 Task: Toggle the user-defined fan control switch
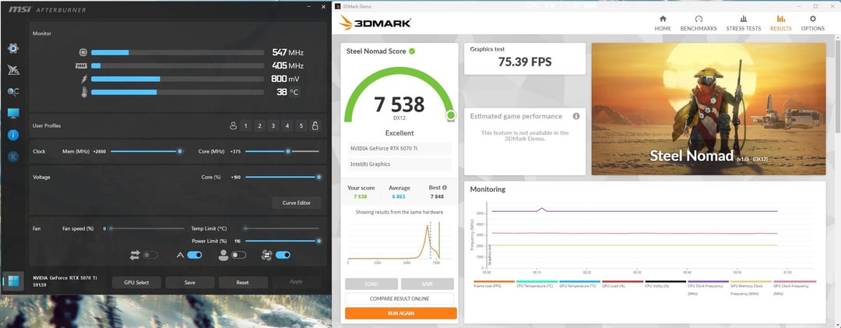point(239,254)
